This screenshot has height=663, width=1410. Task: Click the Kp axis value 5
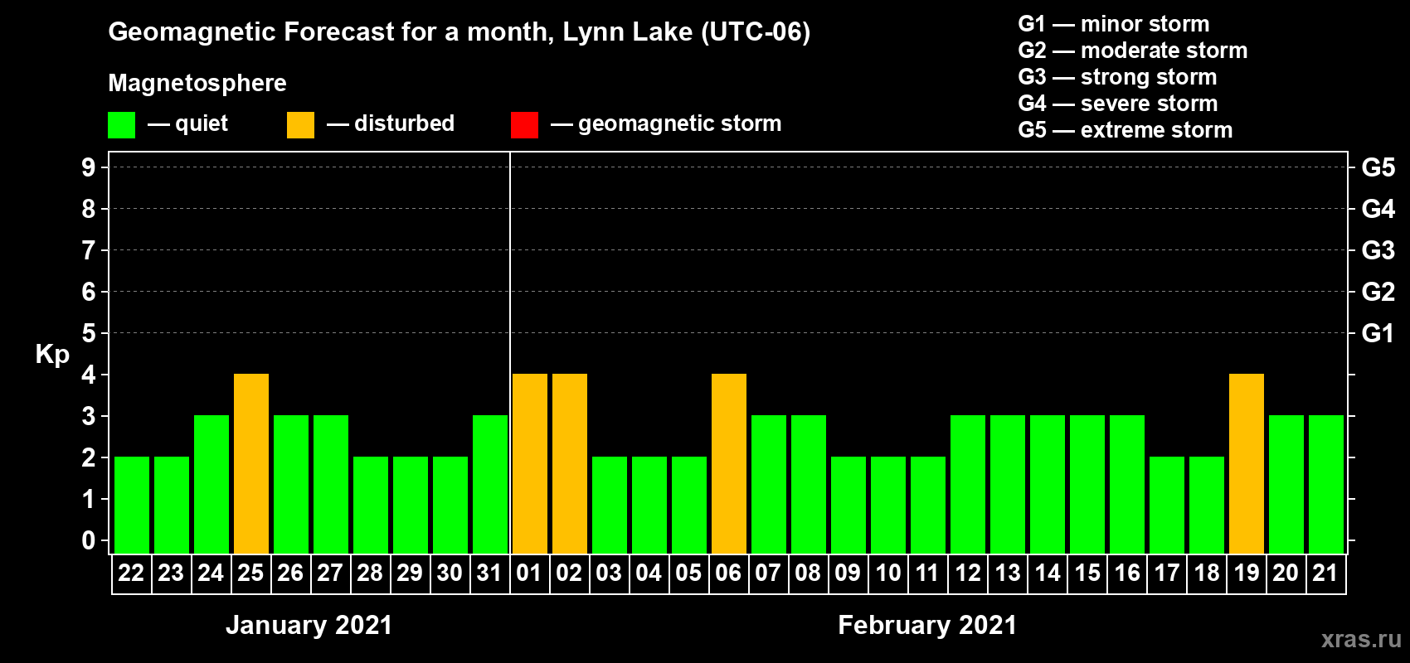click(x=89, y=333)
